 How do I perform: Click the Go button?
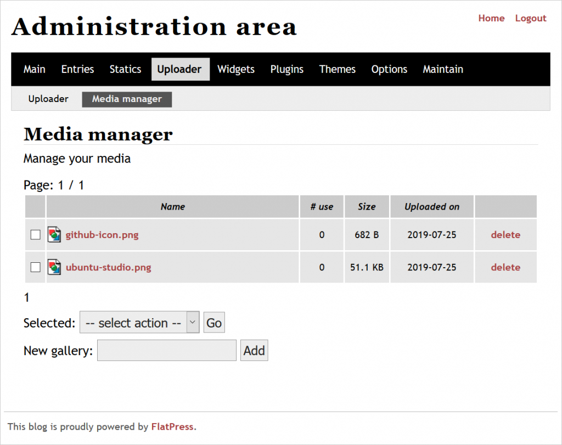[x=213, y=323]
